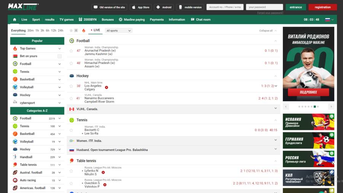Image resolution: width=343 pixels, height=193 pixels.
Task: Switch to the LIVE tab
Action: coord(96,30)
